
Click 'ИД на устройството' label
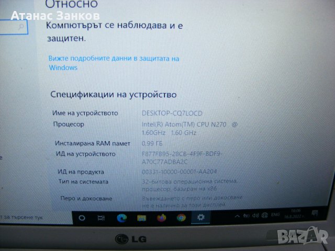[86, 154]
